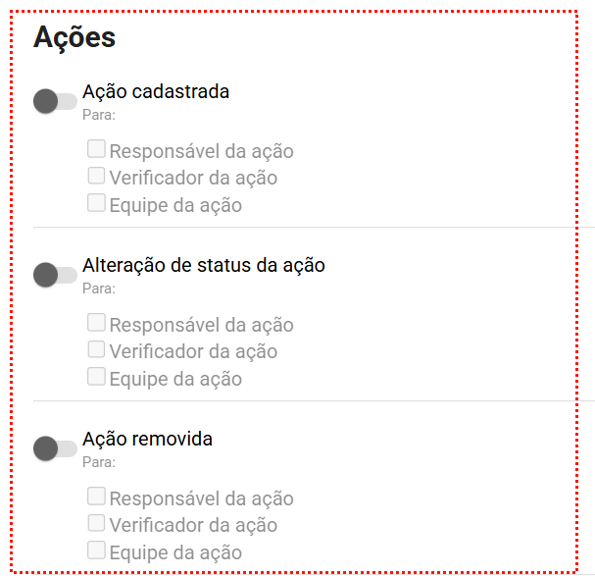Click the Alteração de status da ação label

pos(204,265)
